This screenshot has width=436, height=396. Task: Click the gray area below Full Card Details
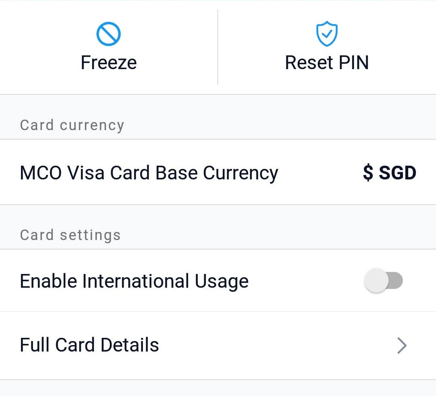(x=218, y=388)
